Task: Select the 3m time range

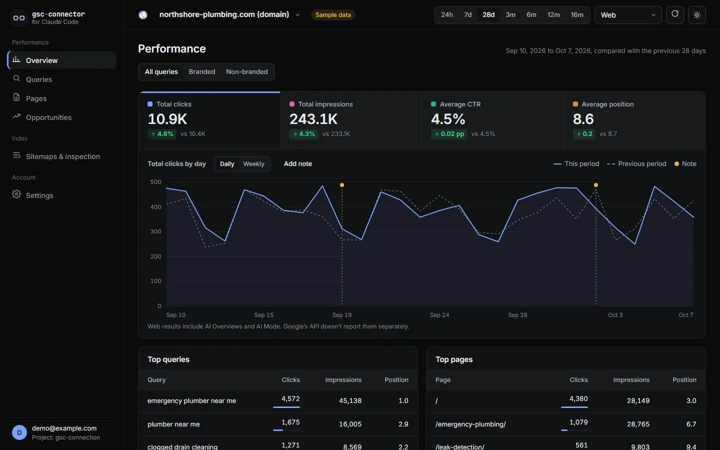Action: [510, 15]
